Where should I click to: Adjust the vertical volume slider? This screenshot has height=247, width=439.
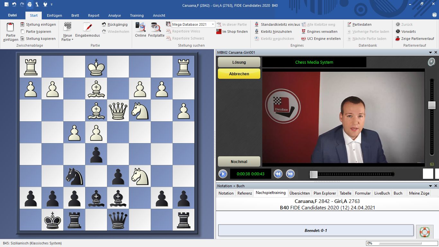click(432, 105)
